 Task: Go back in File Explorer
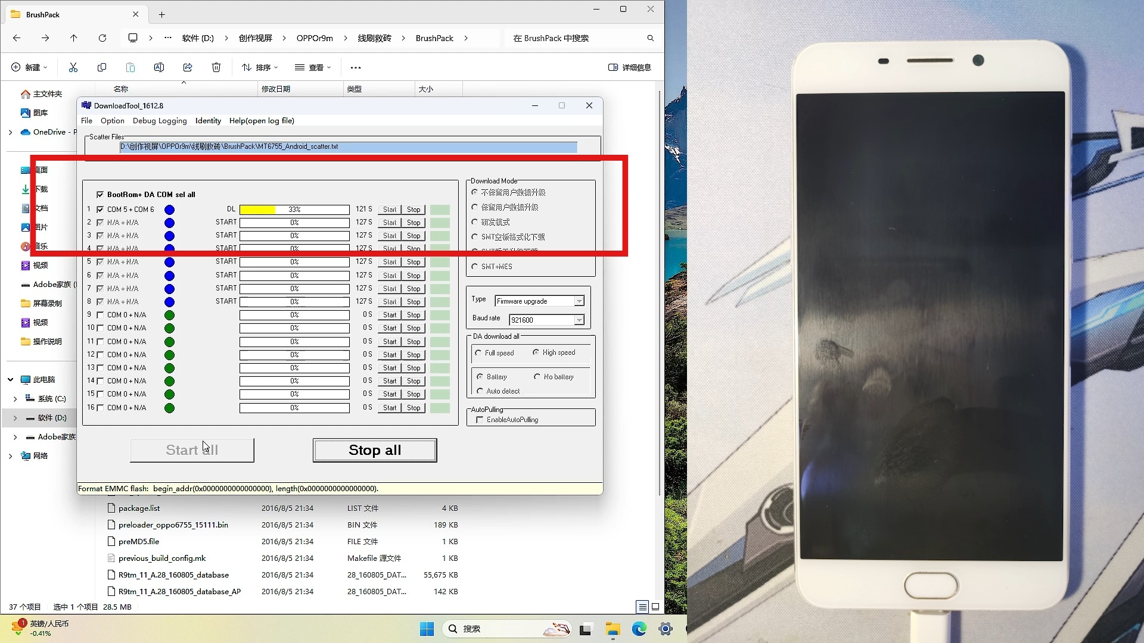coord(17,38)
